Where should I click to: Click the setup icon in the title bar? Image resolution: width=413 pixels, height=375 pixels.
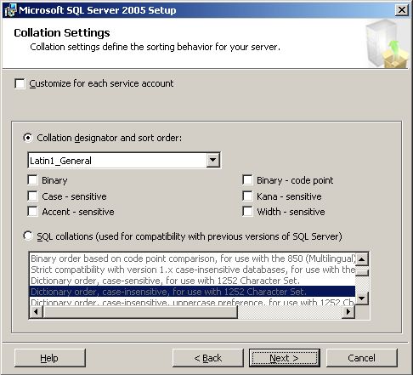[x=11, y=10]
